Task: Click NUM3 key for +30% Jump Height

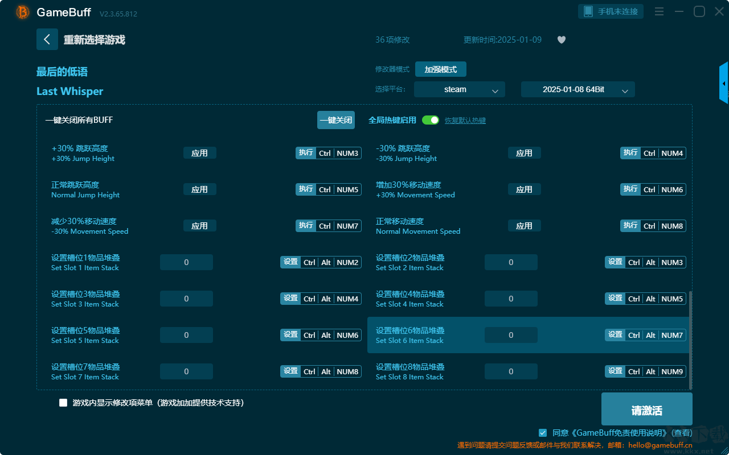Action: point(347,153)
